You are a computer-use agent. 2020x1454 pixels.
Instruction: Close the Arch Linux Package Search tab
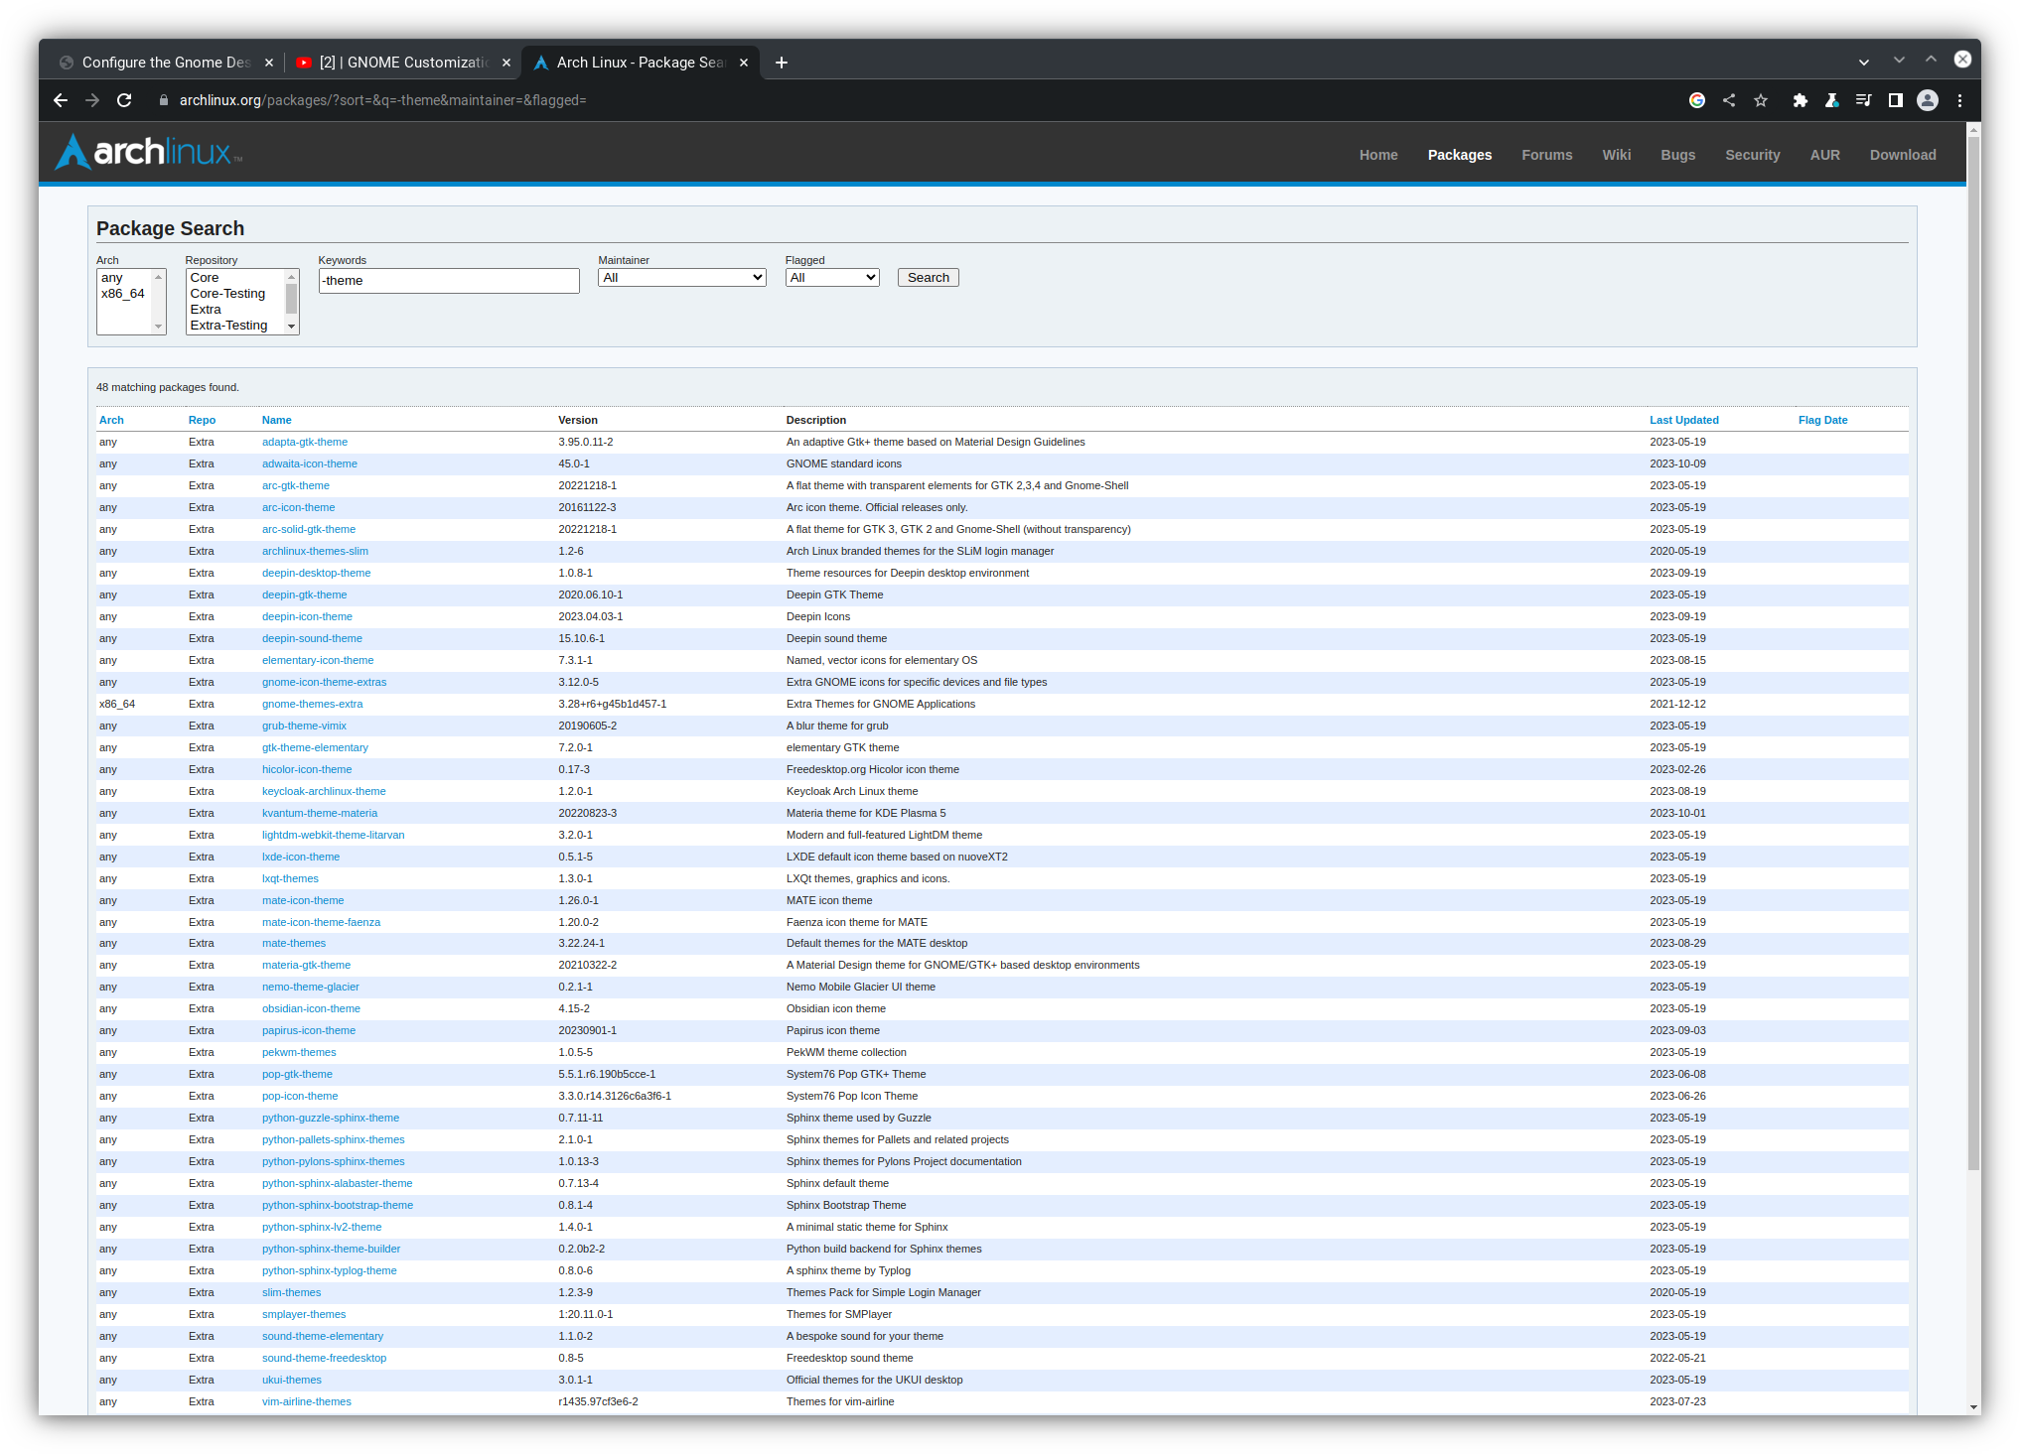pyautogui.click(x=744, y=63)
